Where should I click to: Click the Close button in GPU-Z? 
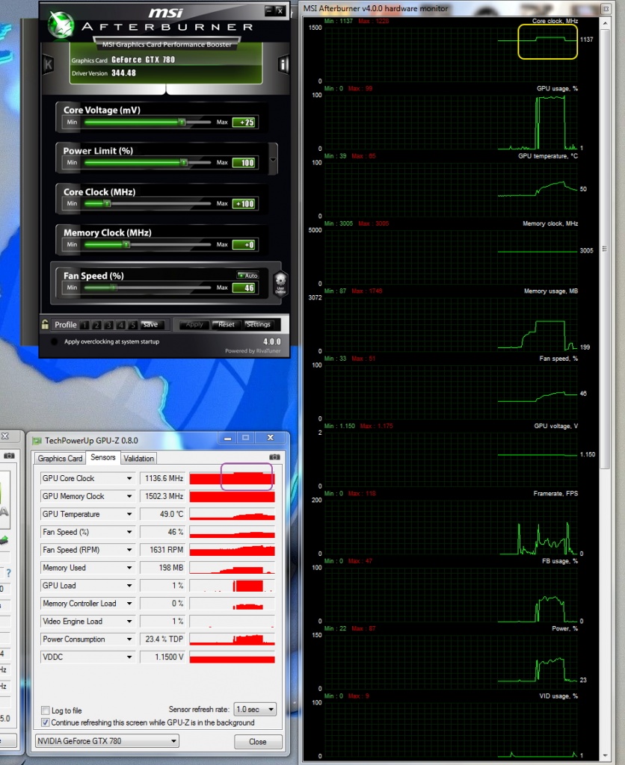pos(258,742)
